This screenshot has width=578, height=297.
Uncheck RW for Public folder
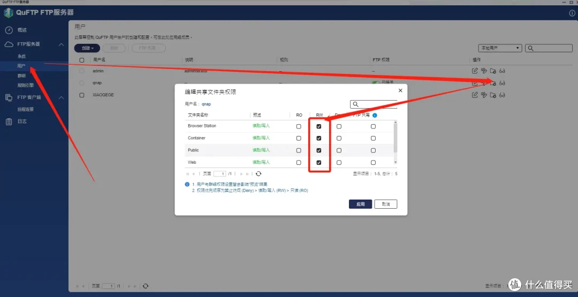(319, 150)
